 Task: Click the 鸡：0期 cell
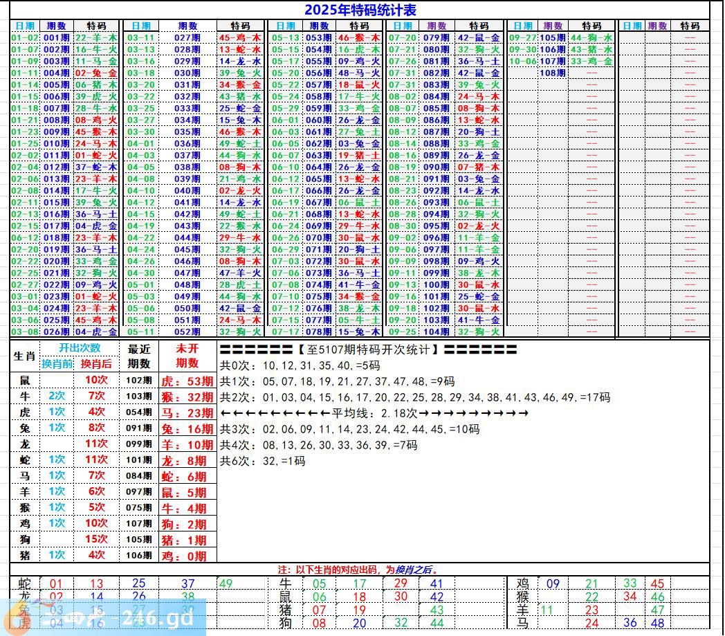187,556
